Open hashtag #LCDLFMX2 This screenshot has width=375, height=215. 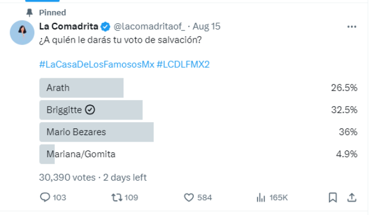(183, 64)
